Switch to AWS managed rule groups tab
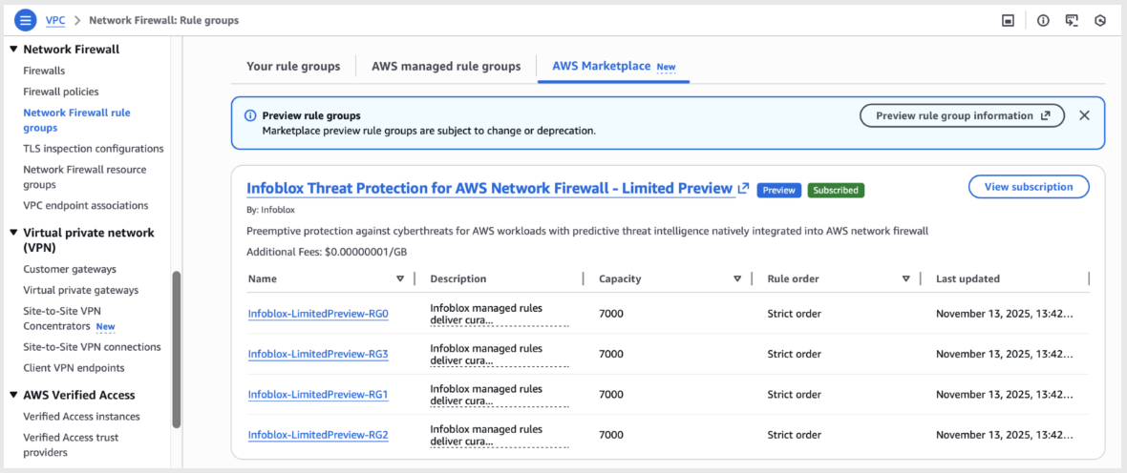 [x=446, y=67]
